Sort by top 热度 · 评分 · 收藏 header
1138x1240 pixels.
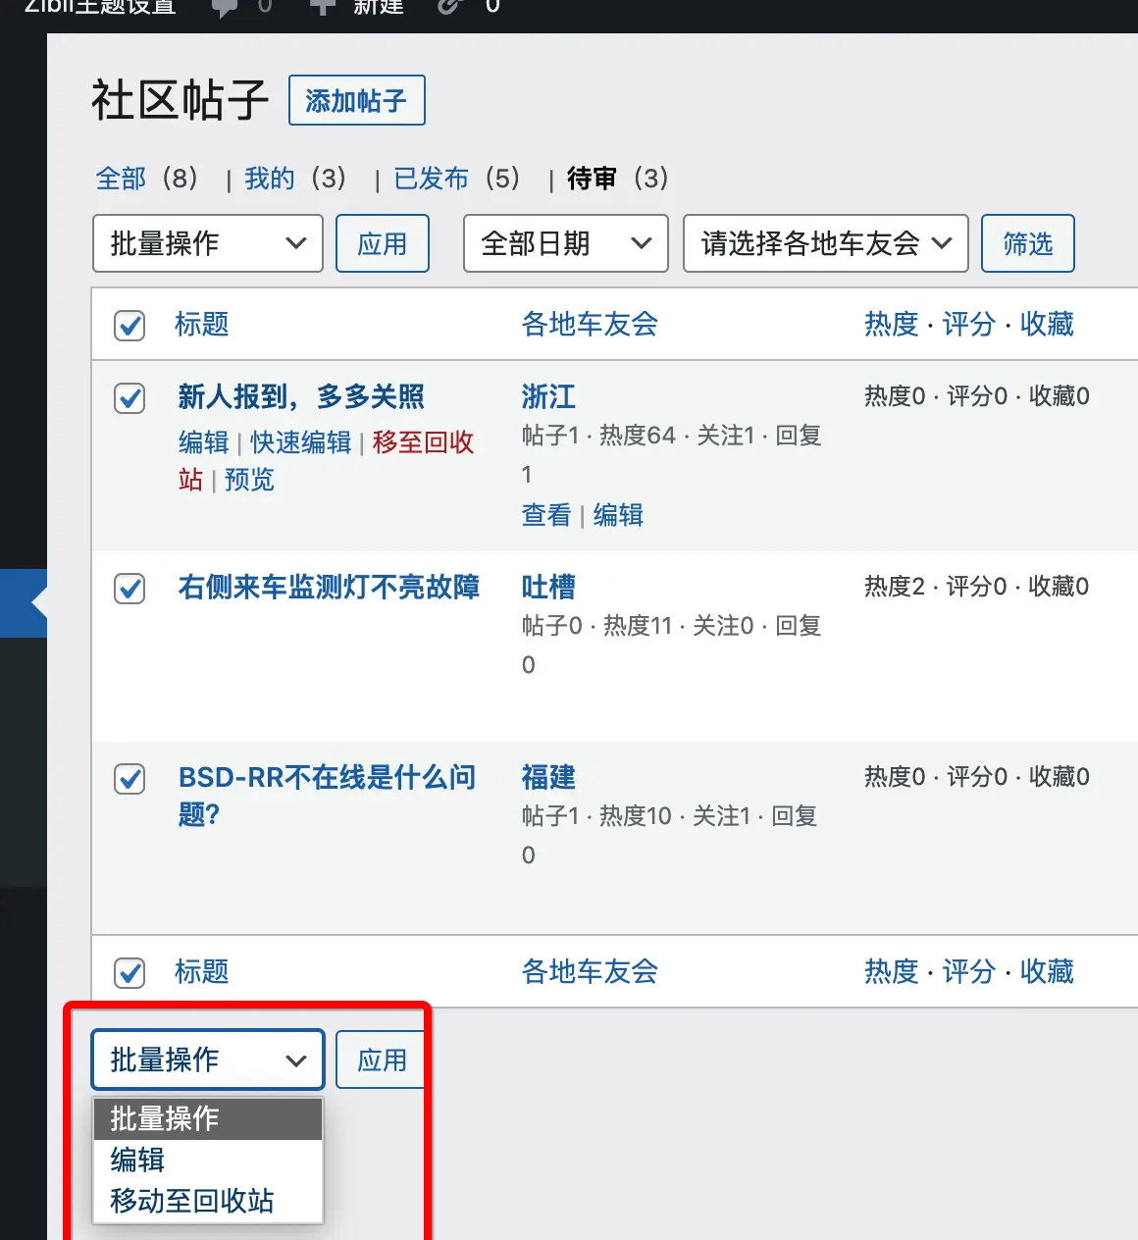(x=969, y=324)
